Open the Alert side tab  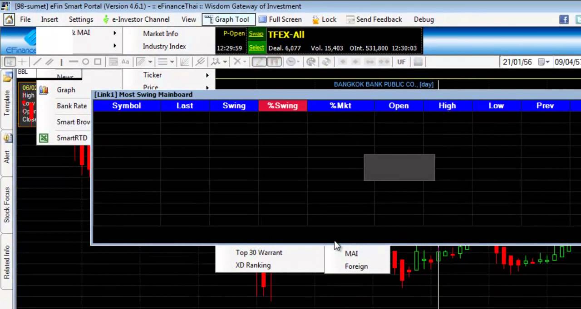coord(7,154)
